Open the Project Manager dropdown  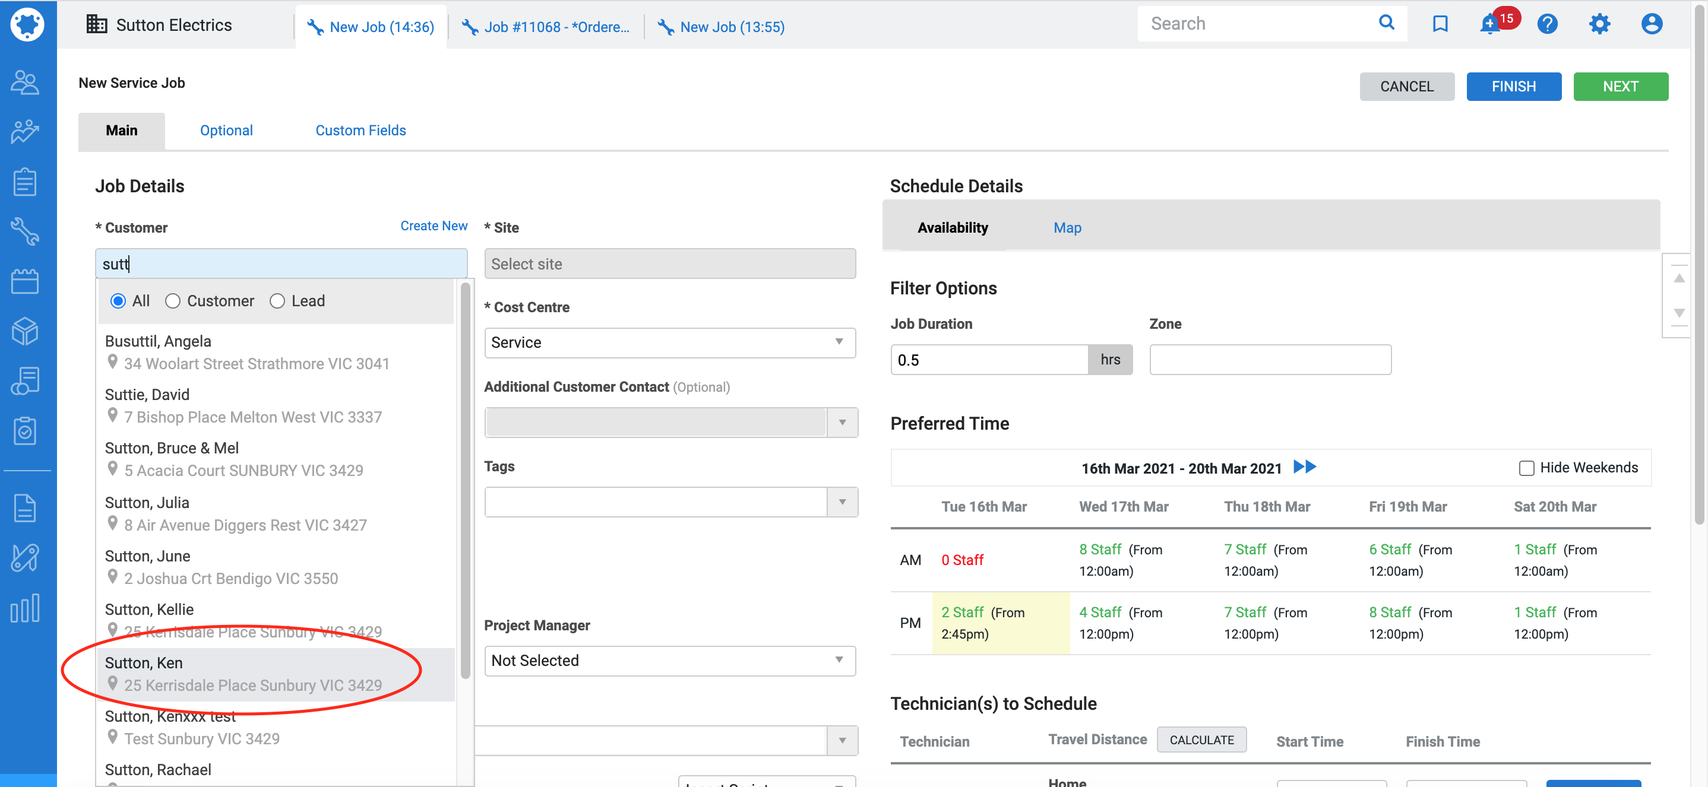tap(670, 661)
